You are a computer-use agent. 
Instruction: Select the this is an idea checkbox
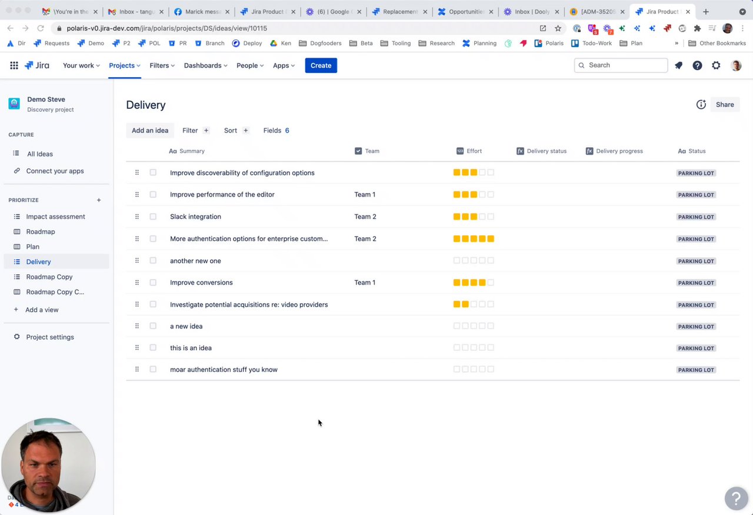point(153,348)
